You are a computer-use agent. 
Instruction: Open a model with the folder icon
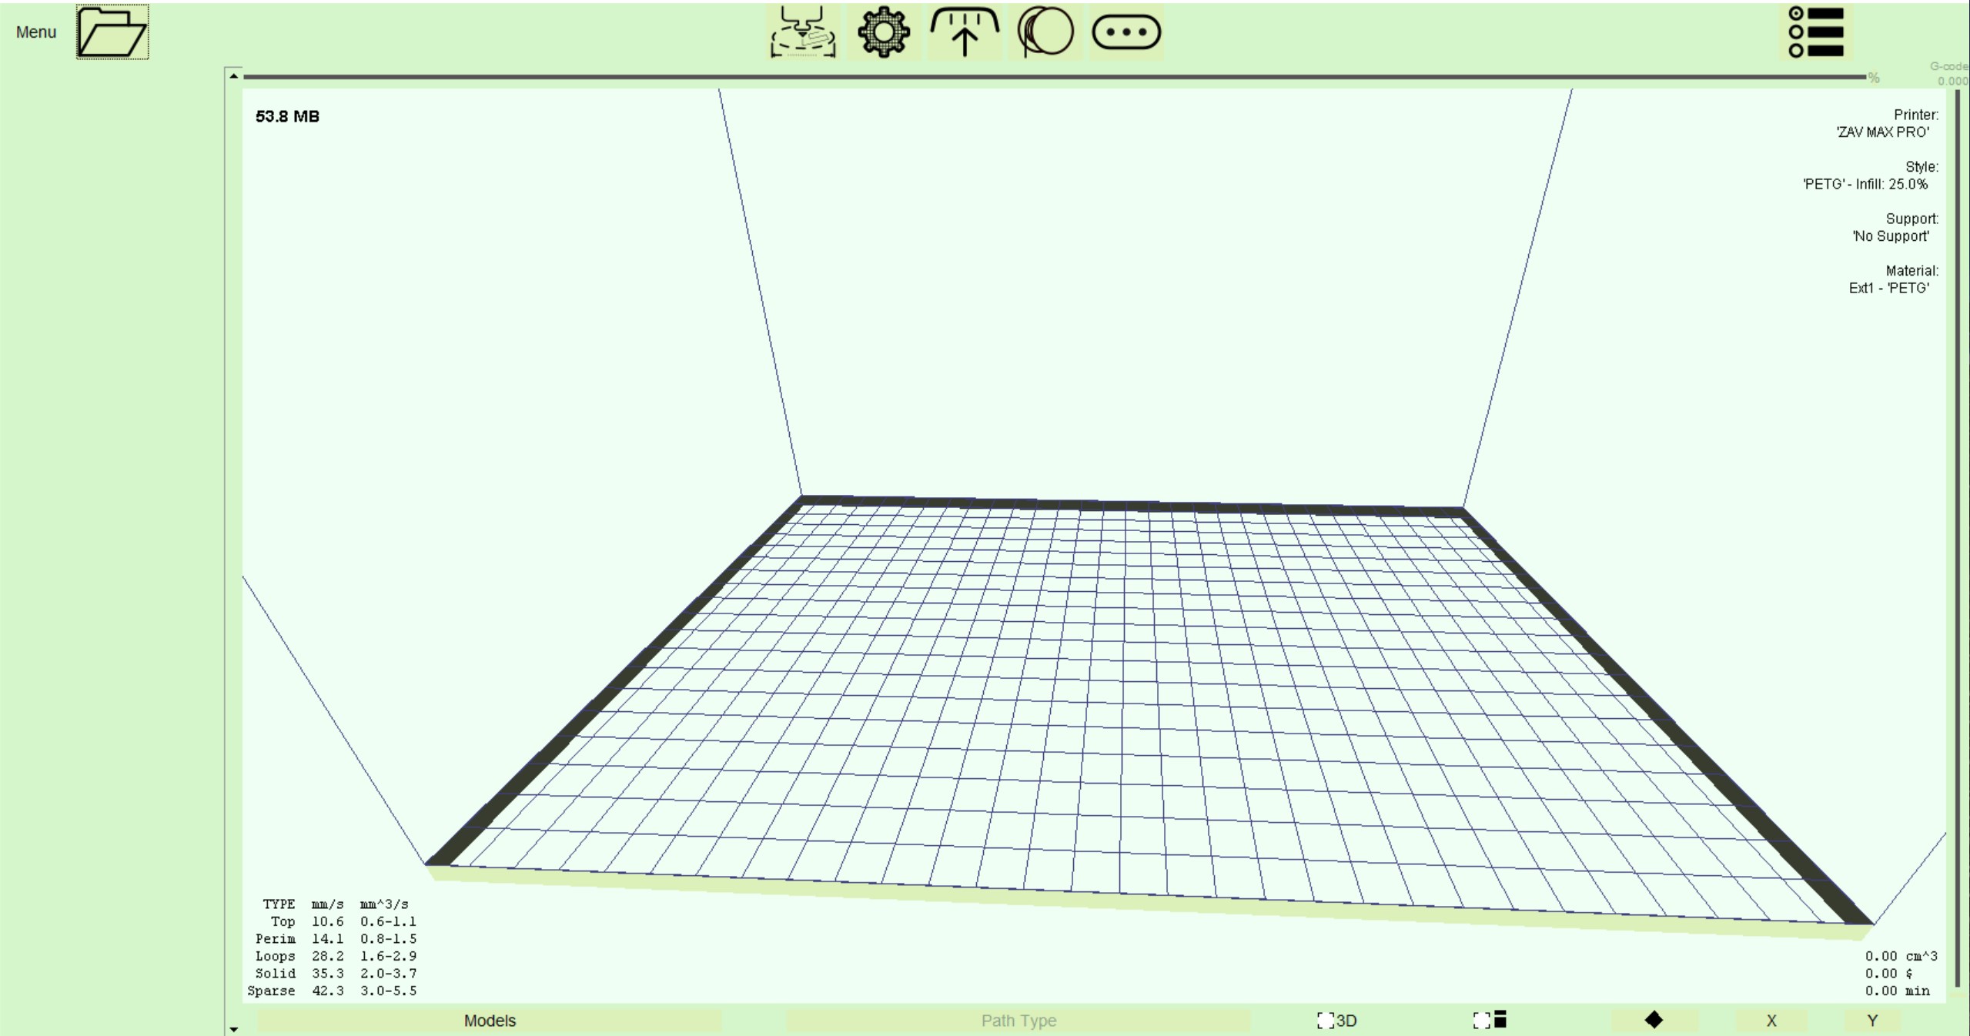tap(112, 32)
